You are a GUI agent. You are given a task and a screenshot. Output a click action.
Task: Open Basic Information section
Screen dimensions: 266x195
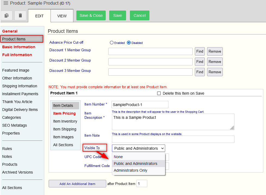(x=19, y=47)
